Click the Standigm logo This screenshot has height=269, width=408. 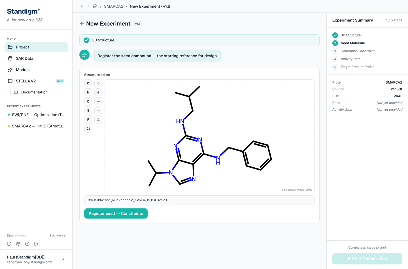(23, 11)
